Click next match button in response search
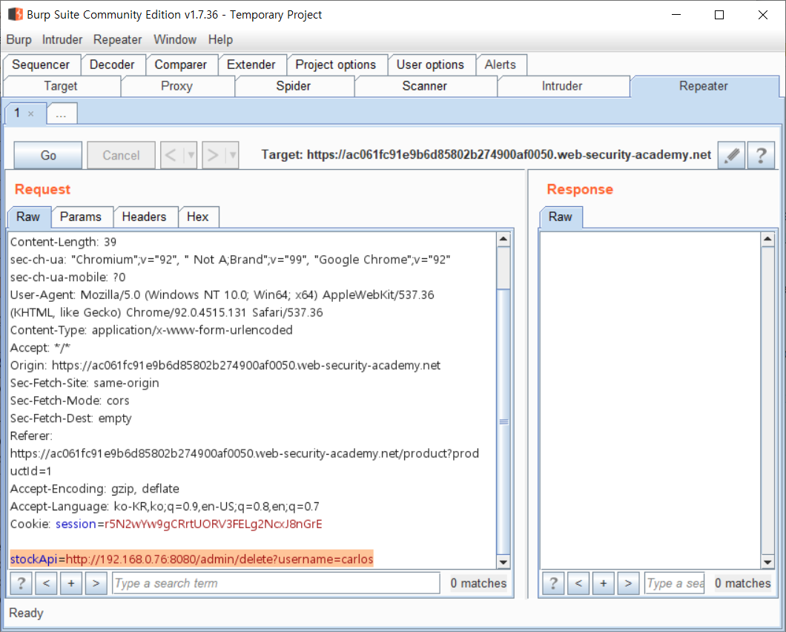Image resolution: width=786 pixels, height=632 pixels. coord(629,583)
